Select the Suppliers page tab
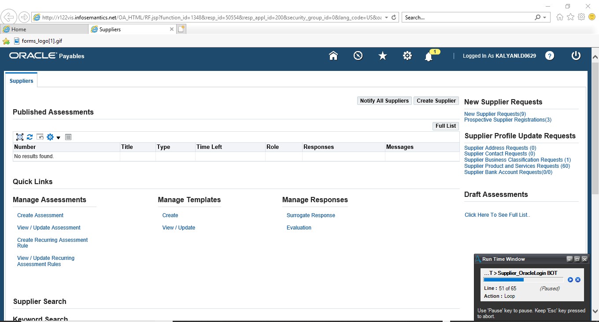This screenshot has height=322, width=599. pyautogui.click(x=22, y=81)
